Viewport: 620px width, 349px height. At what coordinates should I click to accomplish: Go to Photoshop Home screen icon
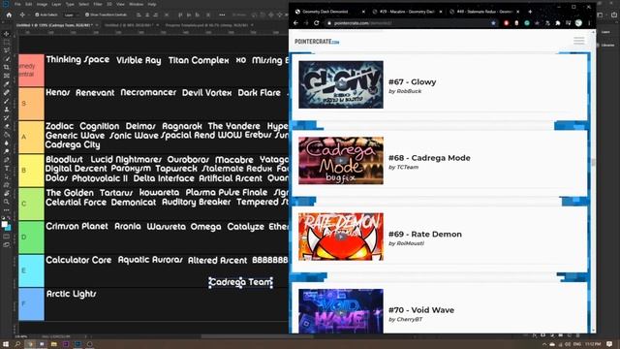[9, 15]
